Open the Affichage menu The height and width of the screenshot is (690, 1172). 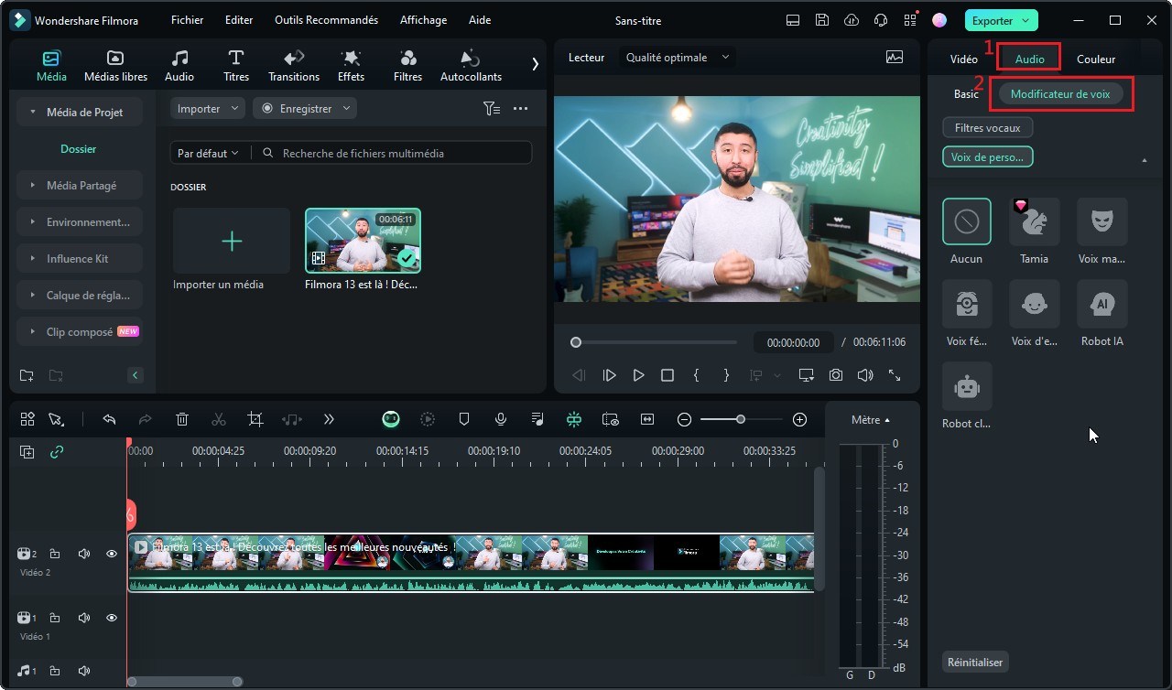423,20
